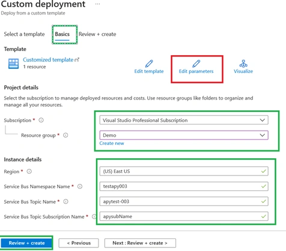Show info tooltip next to Subscription
The height and width of the screenshot is (251, 286).
[x=41, y=120]
